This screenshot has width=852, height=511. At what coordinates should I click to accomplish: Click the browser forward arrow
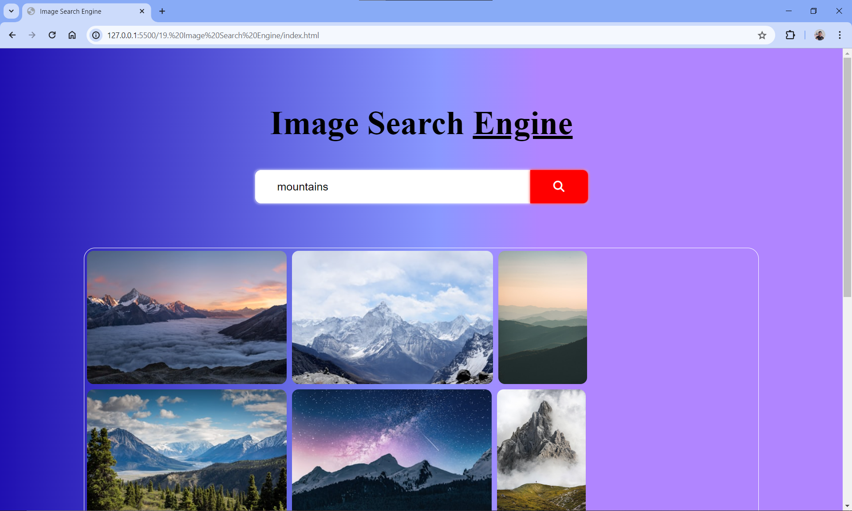(x=32, y=35)
